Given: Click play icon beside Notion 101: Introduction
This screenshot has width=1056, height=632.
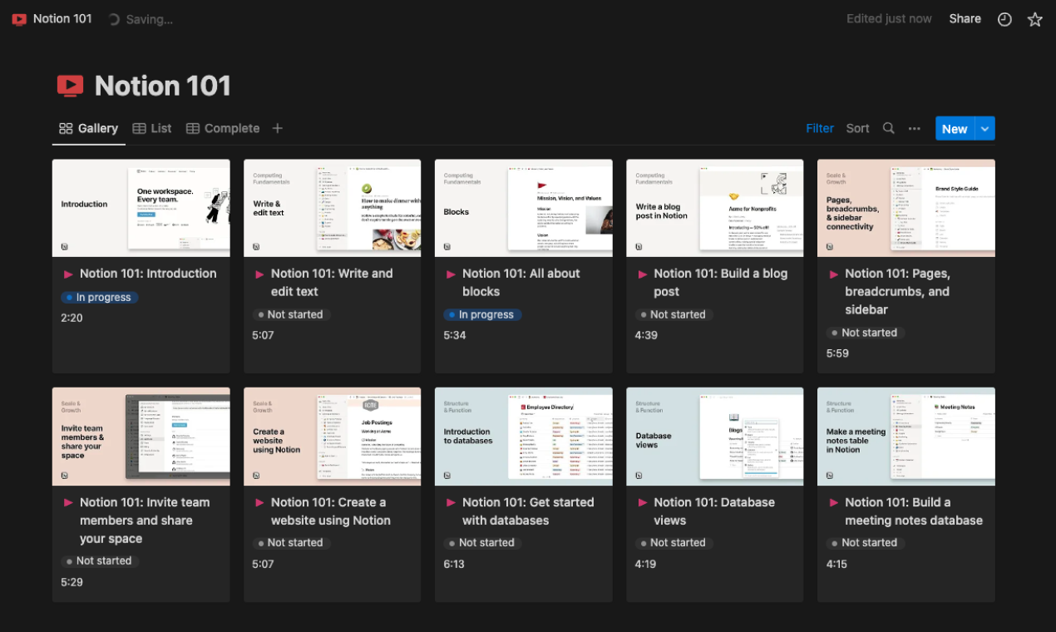Looking at the screenshot, I should tap(68, 274).
